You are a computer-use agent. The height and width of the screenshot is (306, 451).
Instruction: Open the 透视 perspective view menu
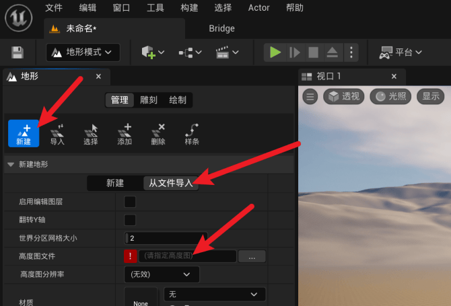[x=344, y=97]
